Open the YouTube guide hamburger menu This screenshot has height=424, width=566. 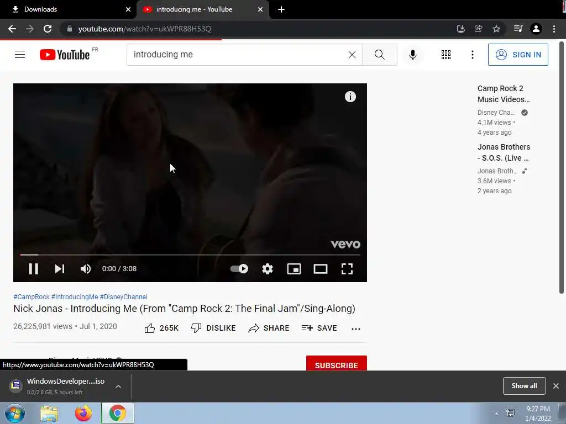tap(20, 55)
